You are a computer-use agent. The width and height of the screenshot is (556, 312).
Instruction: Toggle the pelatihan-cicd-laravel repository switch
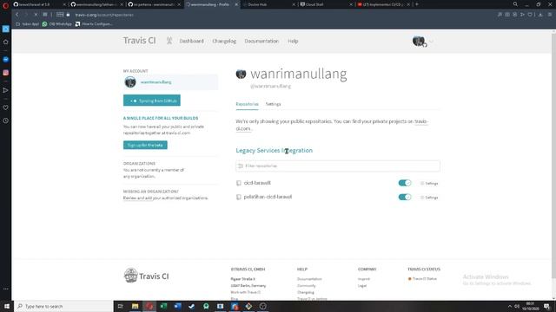pyautogui.click(x=405, y=197)
